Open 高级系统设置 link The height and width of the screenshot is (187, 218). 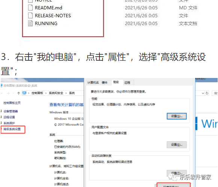pyautogui.click(x=12, y=129)
